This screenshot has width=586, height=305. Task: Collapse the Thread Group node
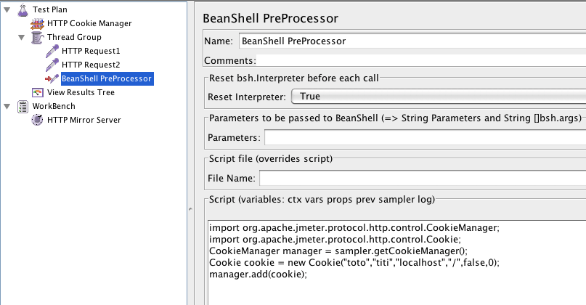(x=22, y=37)
